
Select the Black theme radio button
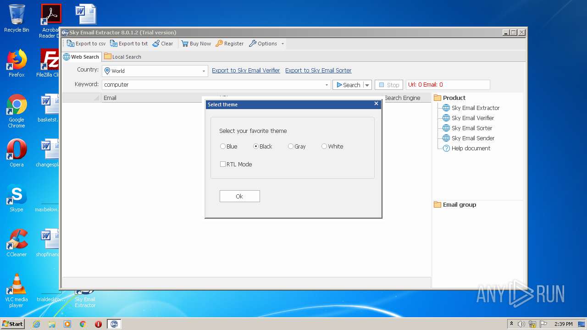tap(256, 147)
